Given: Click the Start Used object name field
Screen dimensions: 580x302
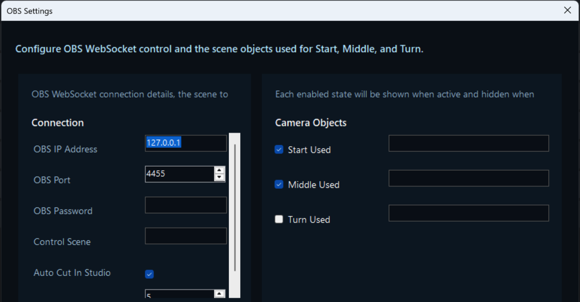Looking at the screenshot, I should (x=468, y=143).
